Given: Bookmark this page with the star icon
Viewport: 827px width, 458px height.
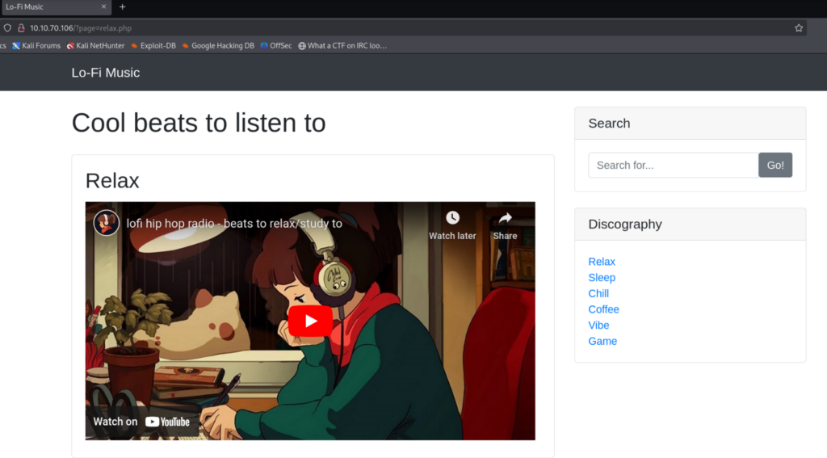Looking at the screenshot, I should click(x=799, y=27).
